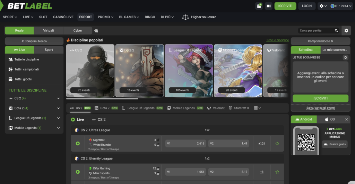Select the Schedina tab

pos(306,50)
